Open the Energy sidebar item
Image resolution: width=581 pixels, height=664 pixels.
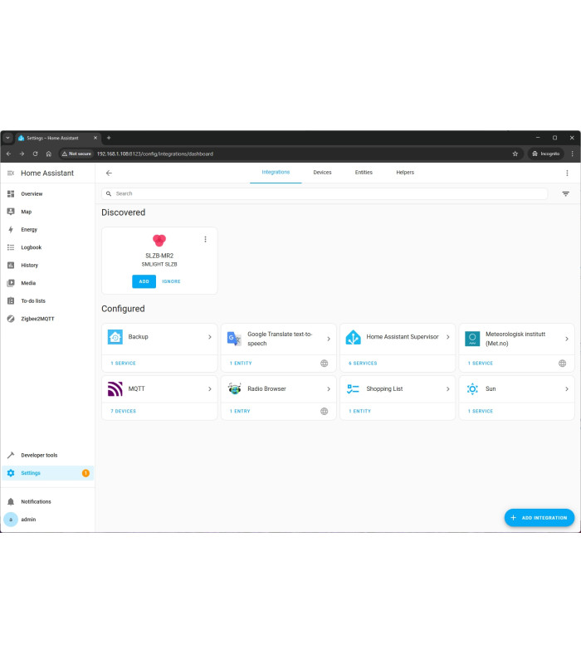[x=29, y=229]
